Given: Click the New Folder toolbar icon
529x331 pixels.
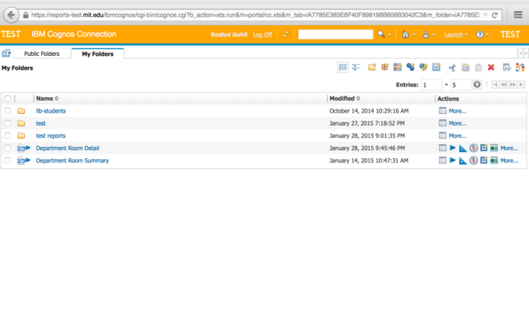Looking at the screenshot, I should (x=372, y=68).
